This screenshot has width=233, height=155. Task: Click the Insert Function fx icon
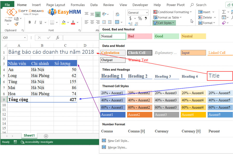tap(57, 38)
